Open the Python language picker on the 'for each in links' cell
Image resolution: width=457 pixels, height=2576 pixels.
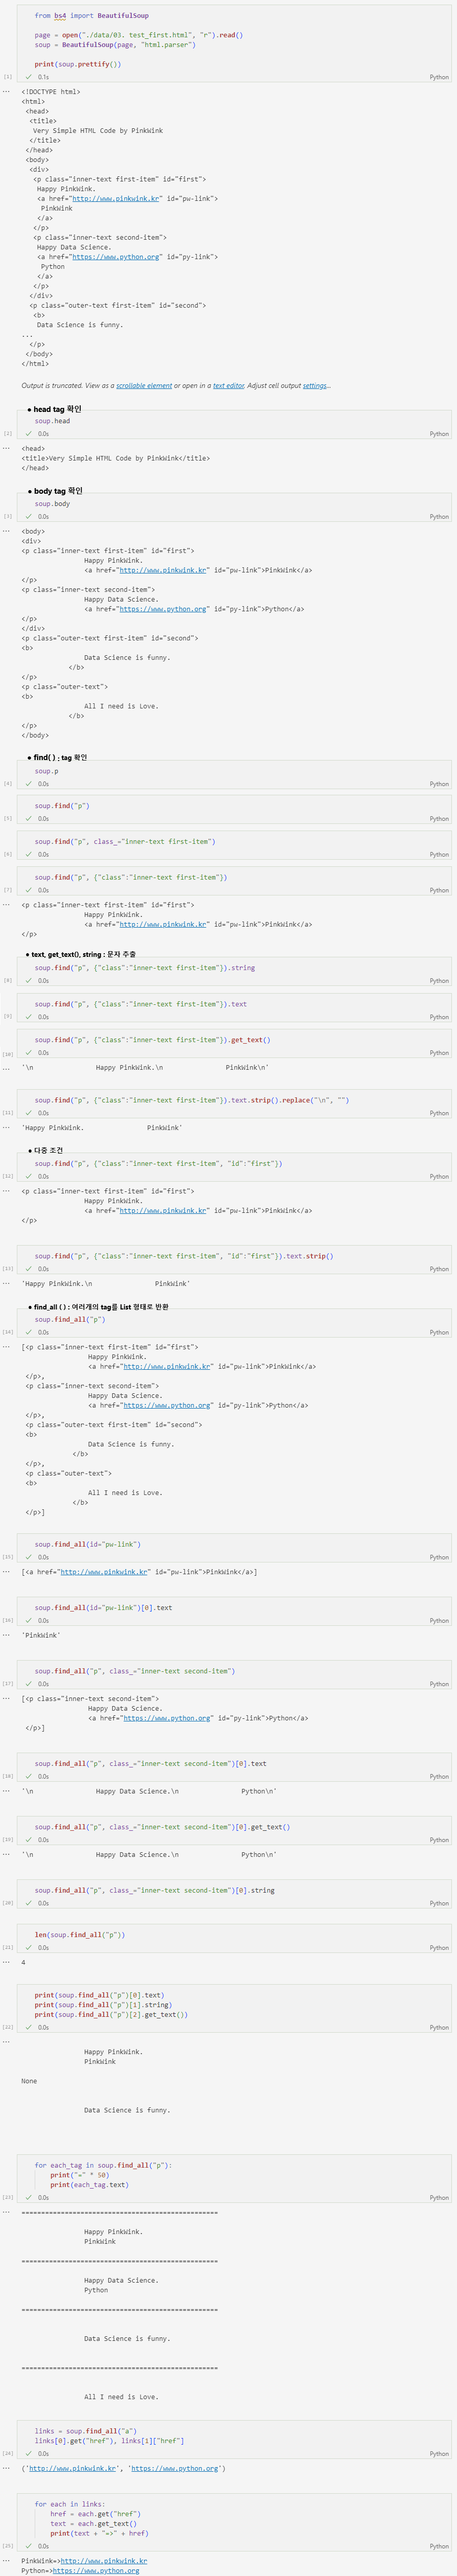(439, 2546)
